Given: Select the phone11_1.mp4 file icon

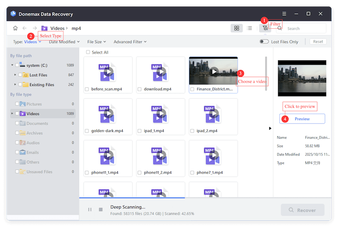Looking at the screenshot, I should [107, 156].
